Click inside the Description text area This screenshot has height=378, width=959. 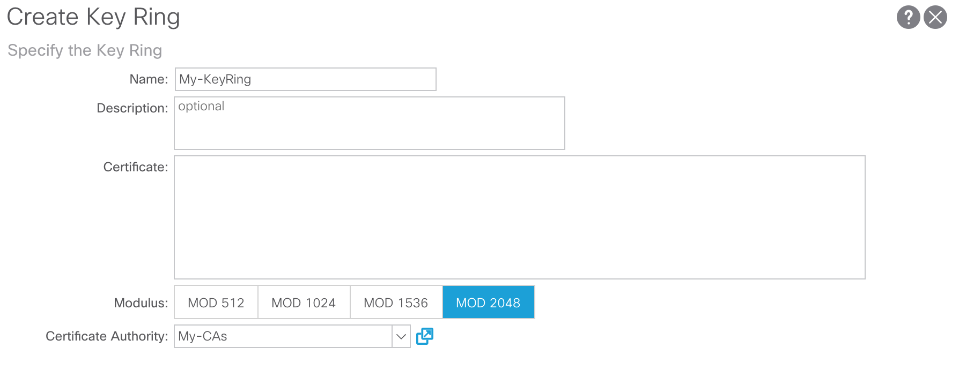(369, 128)
